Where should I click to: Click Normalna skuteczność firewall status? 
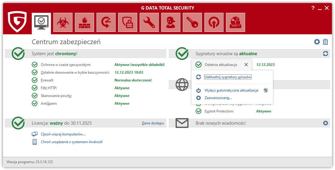pyautogui.click(x=133, y=80)
